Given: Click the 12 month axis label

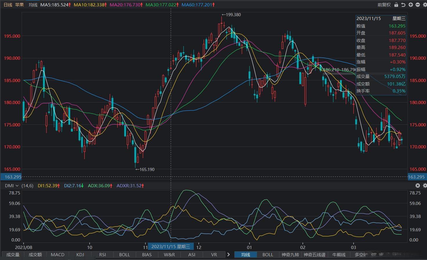Looking at the screenshot, I should 199,247.
